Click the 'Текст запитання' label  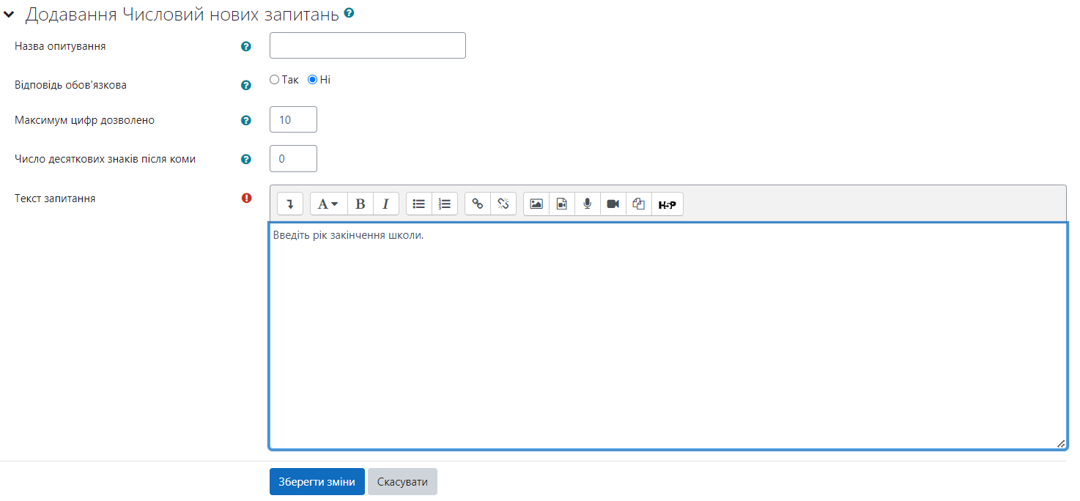coord(55,198)
